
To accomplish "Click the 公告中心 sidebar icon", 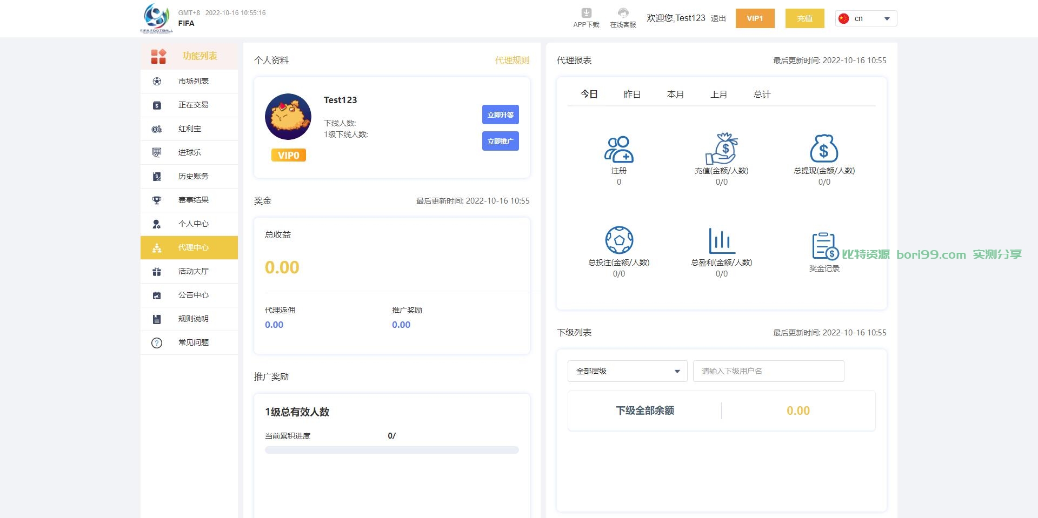I will click(x=157, y=295).
